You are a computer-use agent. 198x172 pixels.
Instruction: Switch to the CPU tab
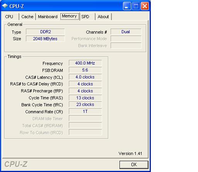[x=11, y=17]
